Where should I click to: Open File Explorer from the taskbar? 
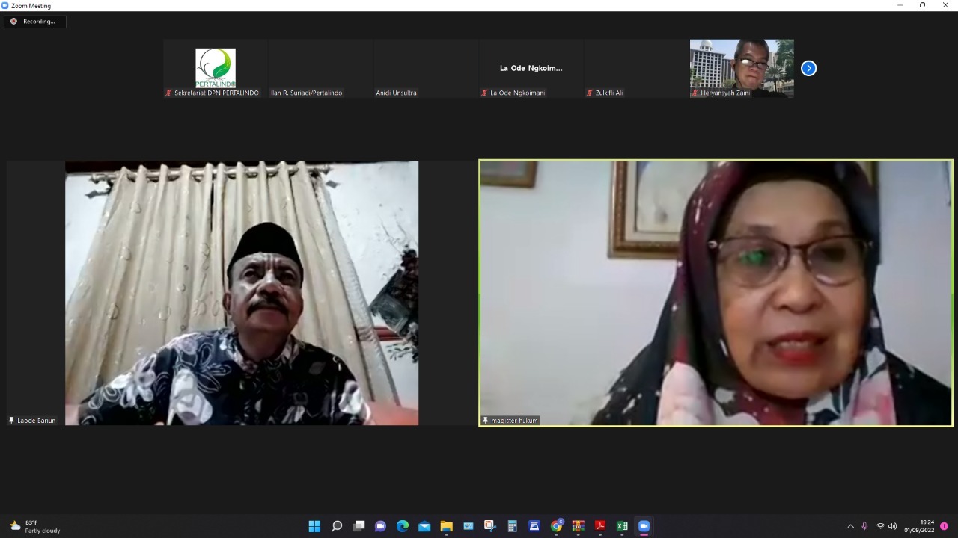[x=446, y=526]
